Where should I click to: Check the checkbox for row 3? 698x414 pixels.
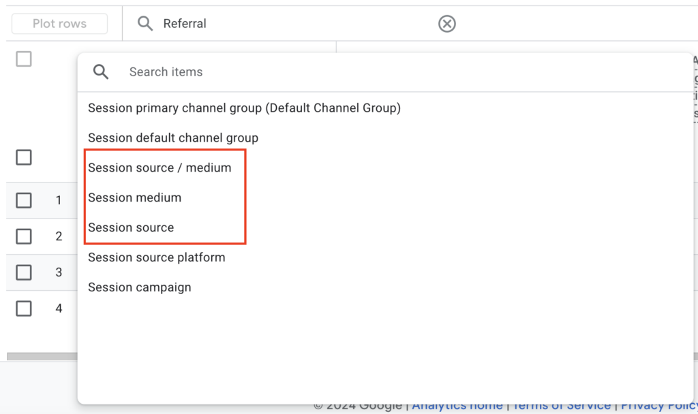pyautogui.click(x=23, y=272)
